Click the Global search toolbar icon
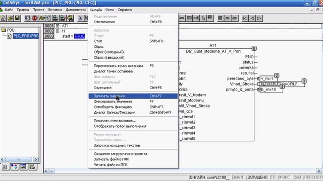The image size is (323, 181). (x=70, y=18)
